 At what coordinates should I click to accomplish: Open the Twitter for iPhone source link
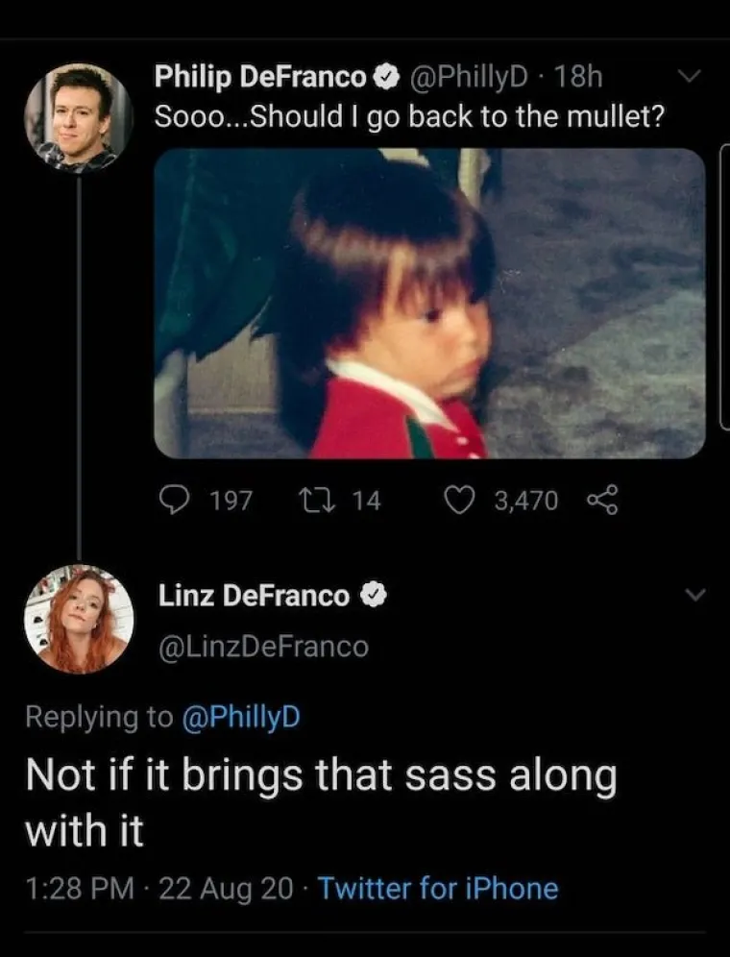pyautogui.click(x=437, y=887)
